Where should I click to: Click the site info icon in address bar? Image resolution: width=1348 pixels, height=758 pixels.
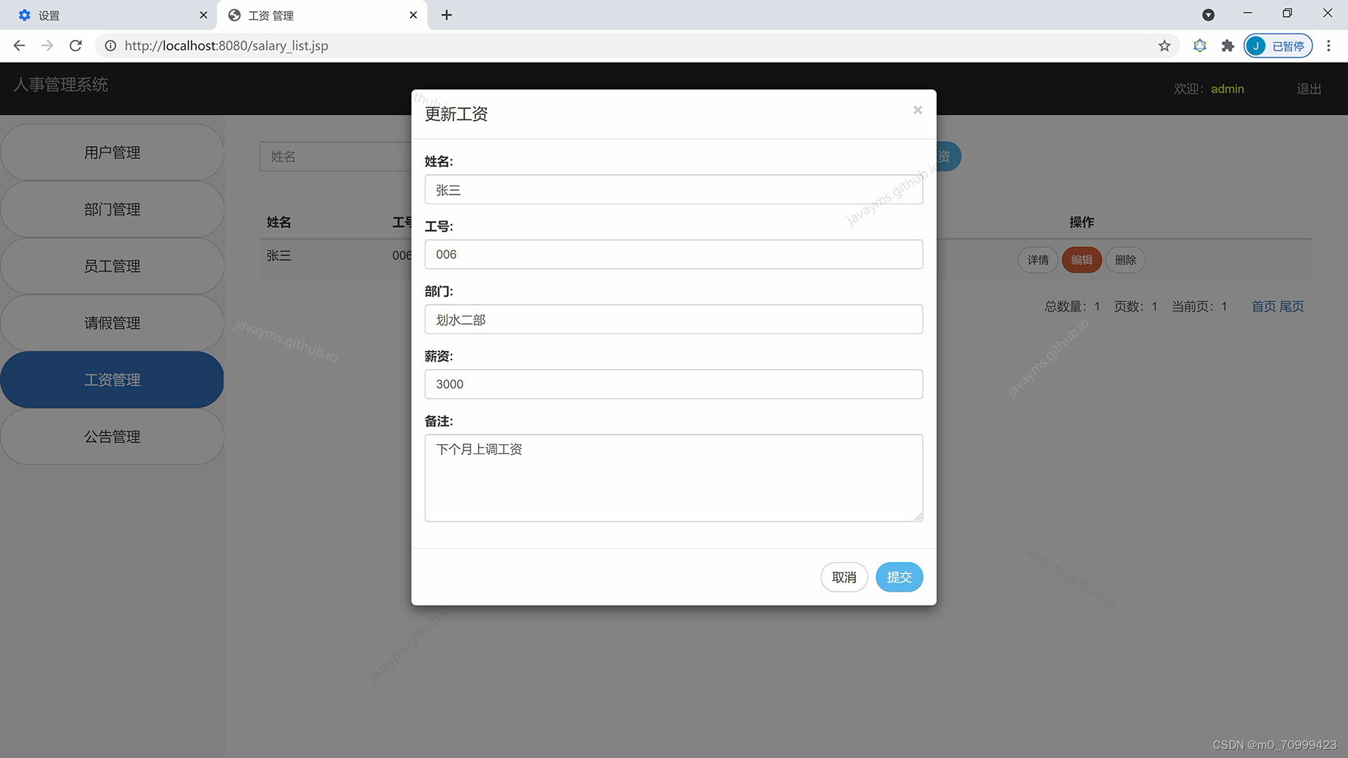tap(110, 46)
